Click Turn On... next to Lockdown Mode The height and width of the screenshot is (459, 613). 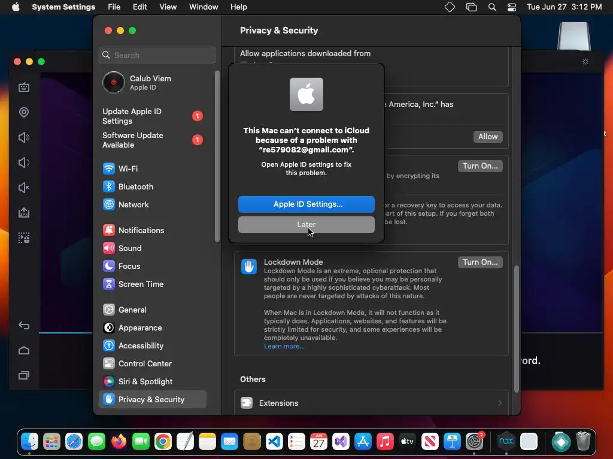click(480, 262)
